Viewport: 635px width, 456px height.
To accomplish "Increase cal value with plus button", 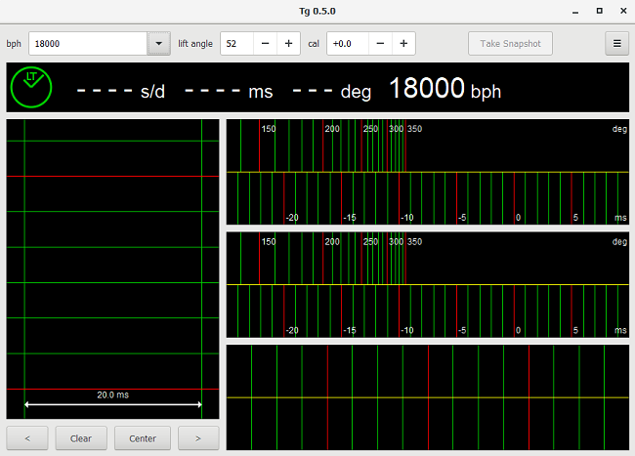I will click(402, 44).
